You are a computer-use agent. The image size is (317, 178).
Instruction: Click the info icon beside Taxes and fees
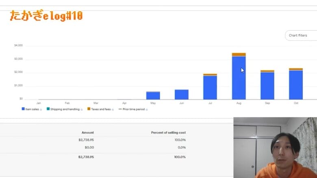click(x=113, y=109)
